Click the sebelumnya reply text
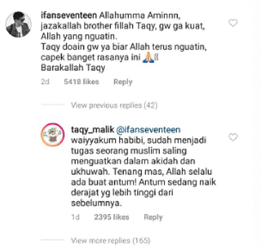This screenshot has height=246, width=261. (96, 203)
